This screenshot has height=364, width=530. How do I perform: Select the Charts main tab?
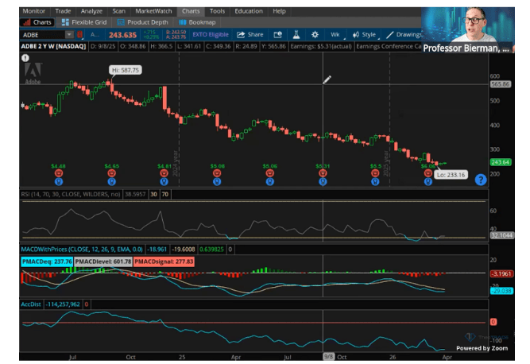pos(191,11)
